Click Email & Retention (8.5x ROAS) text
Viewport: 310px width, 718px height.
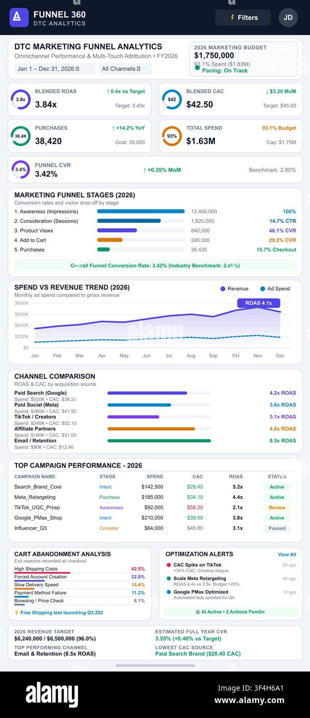point(55,653)
